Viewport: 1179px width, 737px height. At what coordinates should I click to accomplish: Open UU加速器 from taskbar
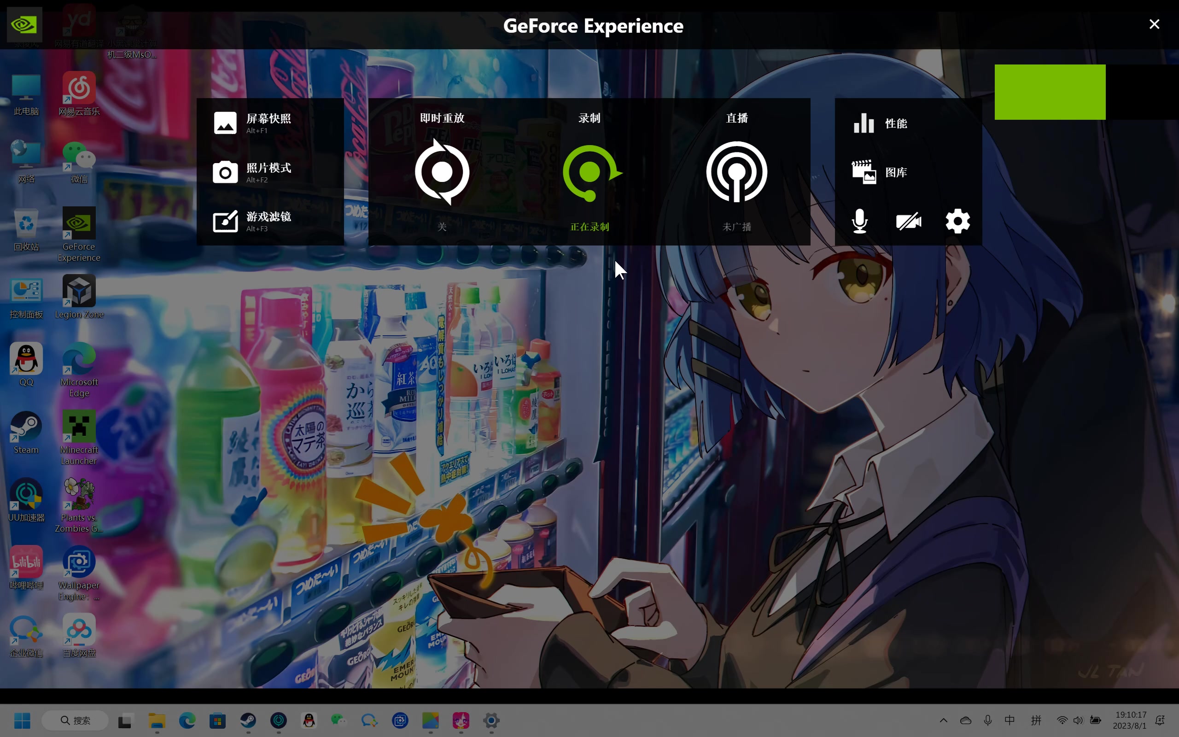279,720
